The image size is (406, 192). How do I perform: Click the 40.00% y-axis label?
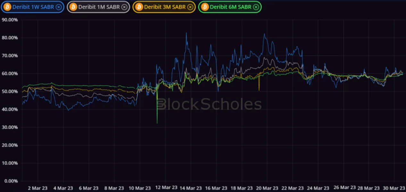coord(9,109)
